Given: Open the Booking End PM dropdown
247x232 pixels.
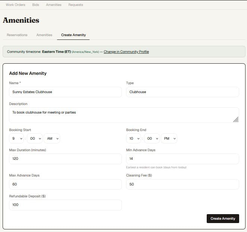Looking at the screenshot, I should click(169, 139).
